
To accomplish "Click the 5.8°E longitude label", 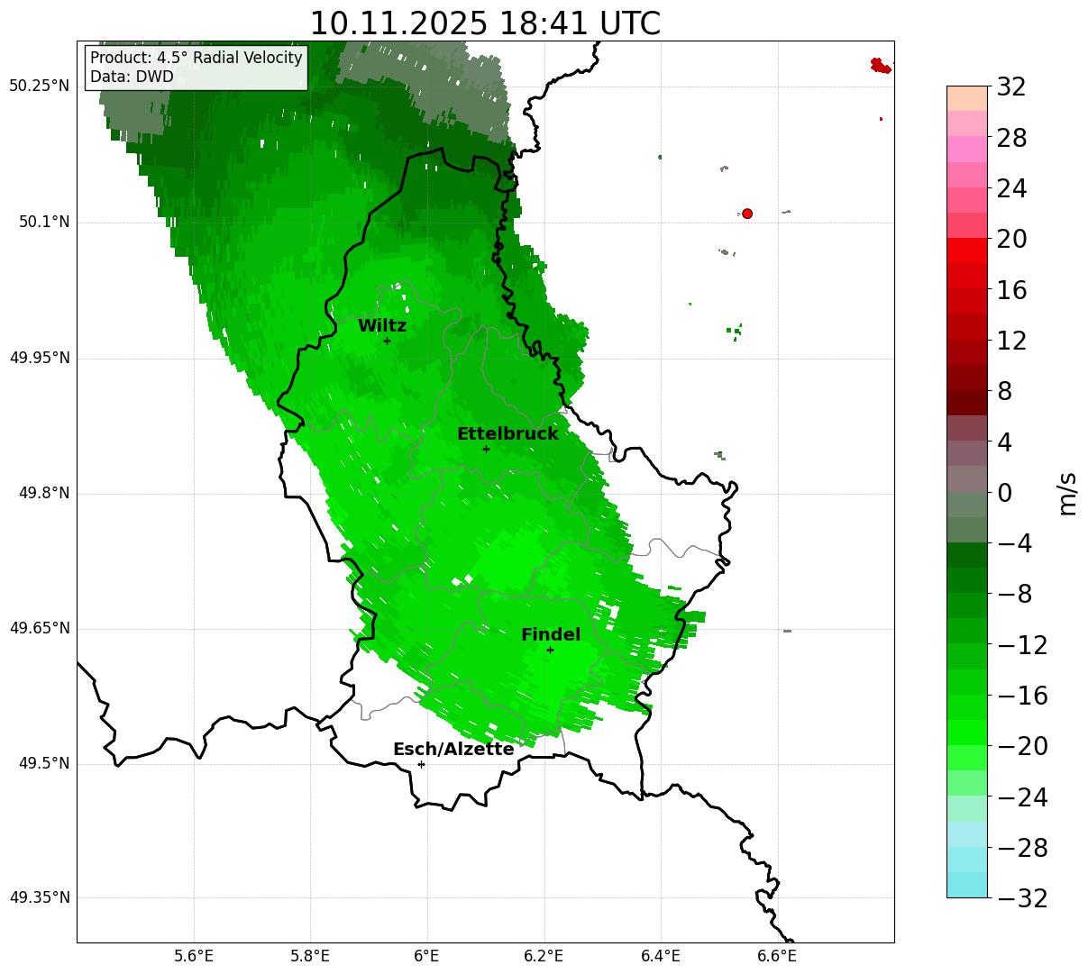I will pos(311,956).
